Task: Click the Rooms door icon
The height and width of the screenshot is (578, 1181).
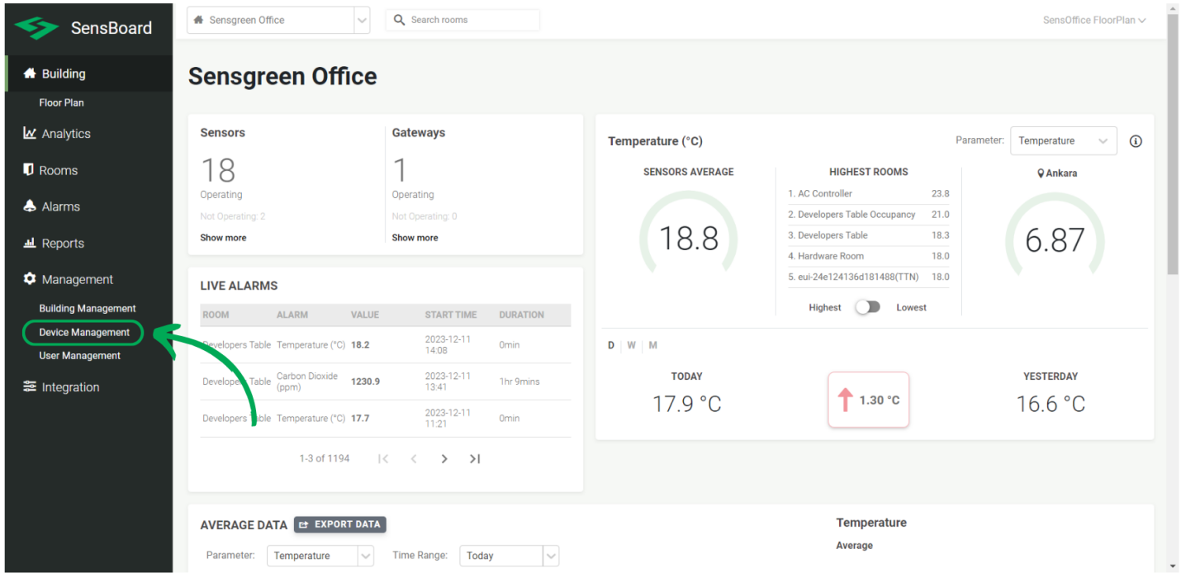Action: 30,170
